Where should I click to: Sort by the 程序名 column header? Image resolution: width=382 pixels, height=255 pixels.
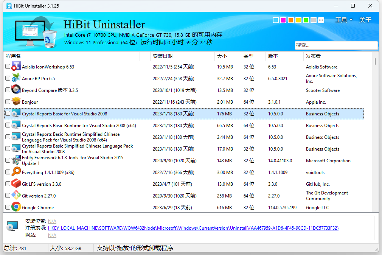click(72, 56)
